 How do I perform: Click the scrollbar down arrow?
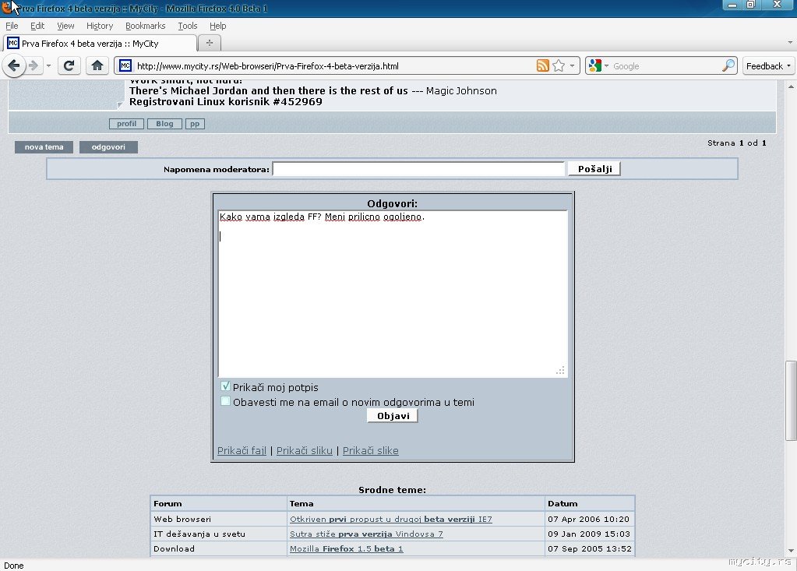791,551
